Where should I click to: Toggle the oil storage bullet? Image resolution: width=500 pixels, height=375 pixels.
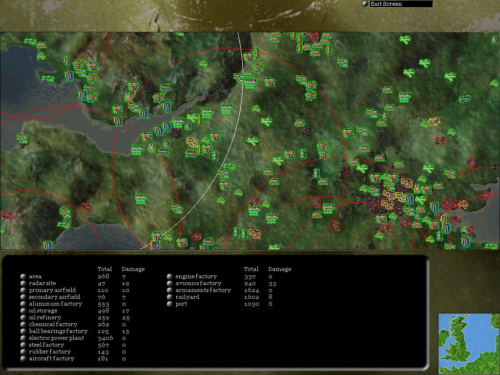tap(23, 311)
